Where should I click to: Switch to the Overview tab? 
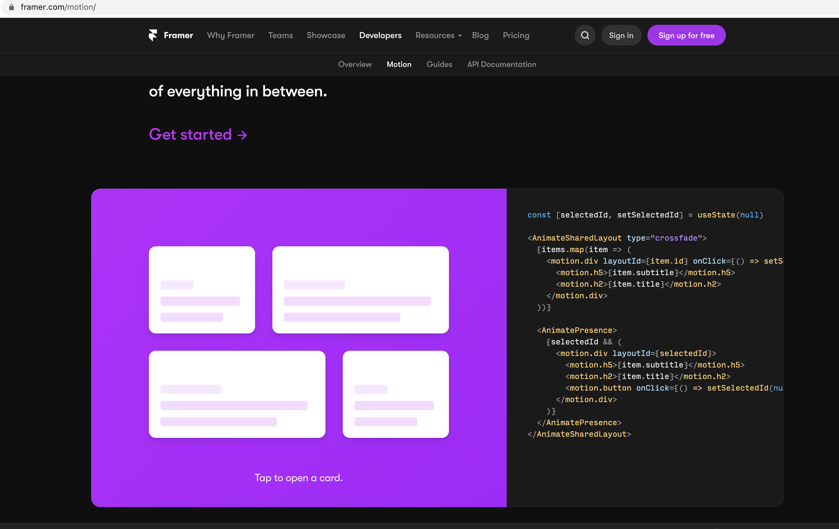[x=355, y=64]
